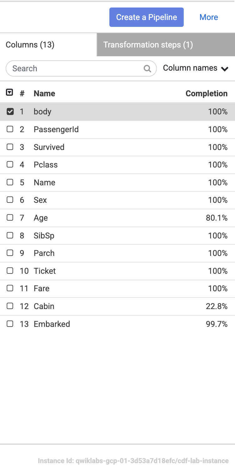
Task: Tick the Cabin column checkbox
Action: tap(10, 306)
